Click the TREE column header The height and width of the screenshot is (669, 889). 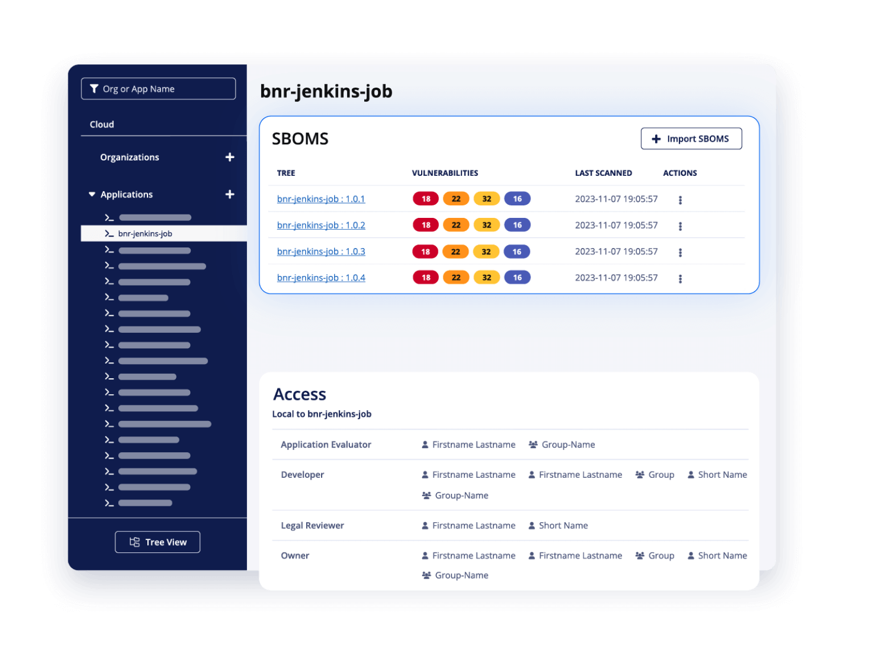[286, 173]
